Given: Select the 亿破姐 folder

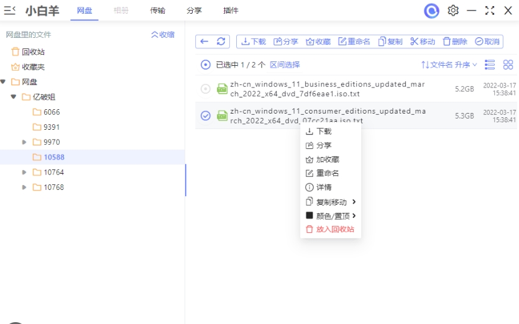Looking at the screenshot, I should tap(44, 97).
